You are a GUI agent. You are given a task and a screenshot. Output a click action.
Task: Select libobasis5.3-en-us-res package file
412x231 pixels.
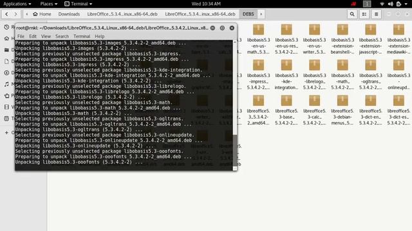pyautogui.click(x=286, y=39)
